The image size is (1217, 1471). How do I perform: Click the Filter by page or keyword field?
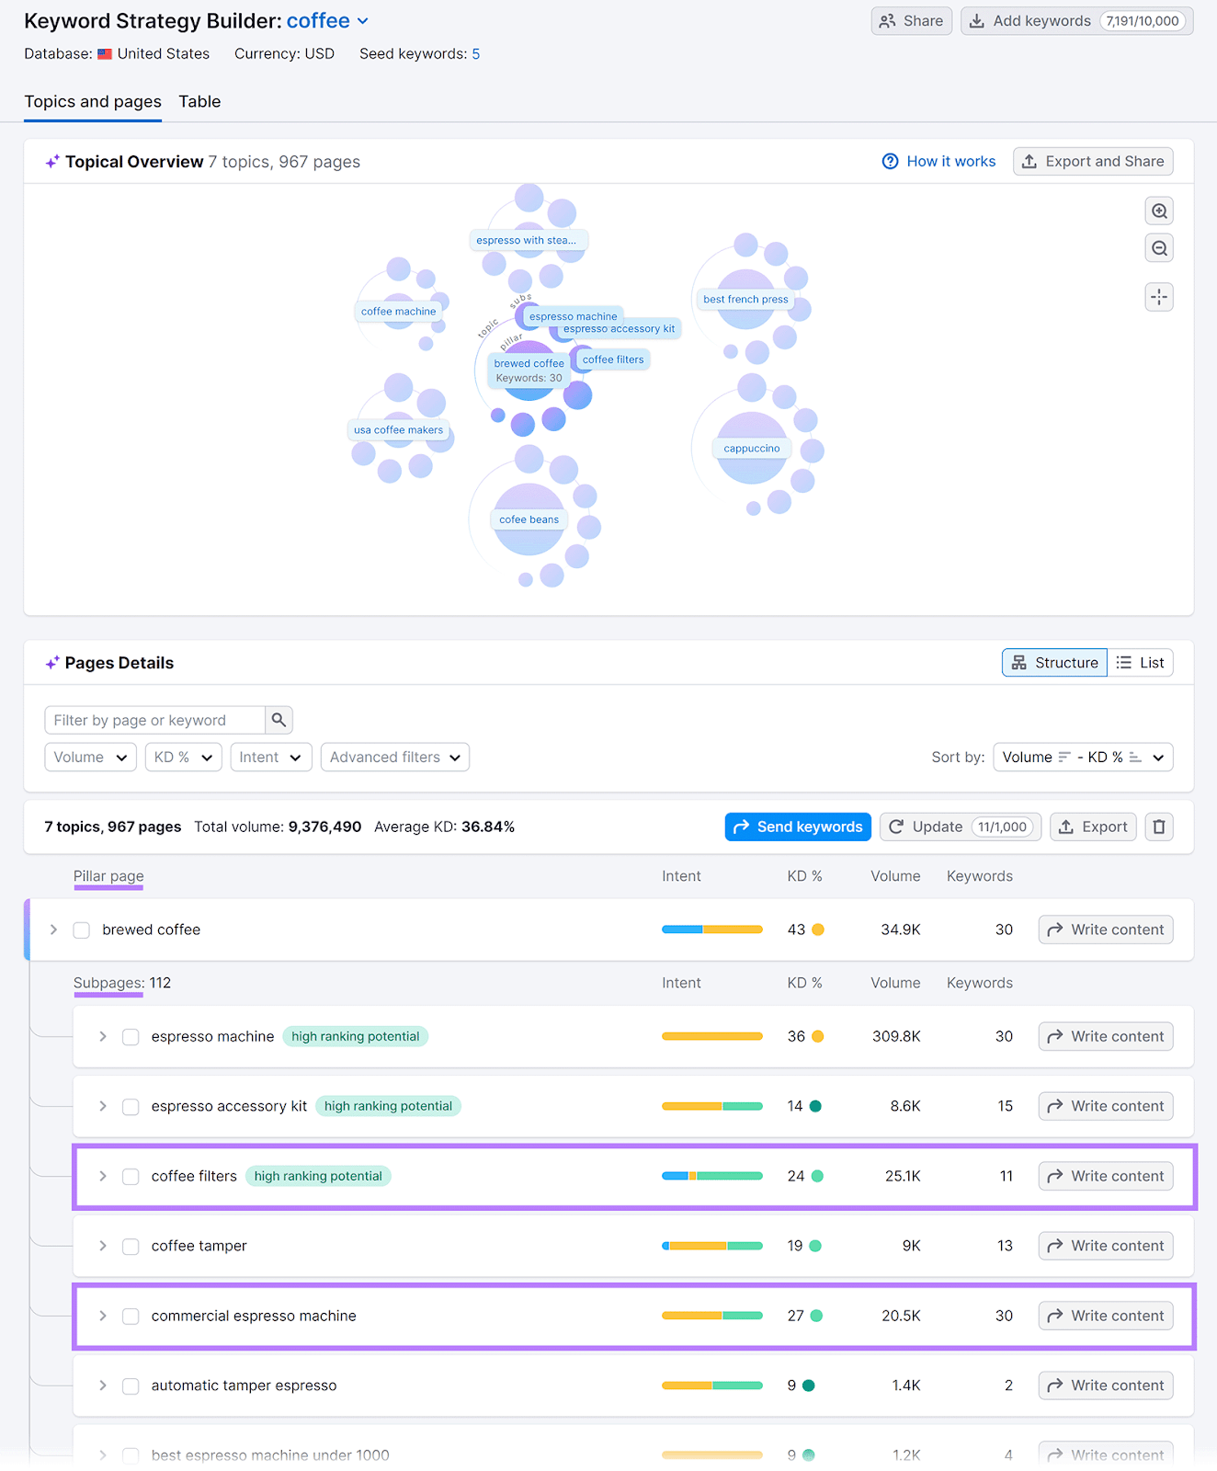(154, 720)
